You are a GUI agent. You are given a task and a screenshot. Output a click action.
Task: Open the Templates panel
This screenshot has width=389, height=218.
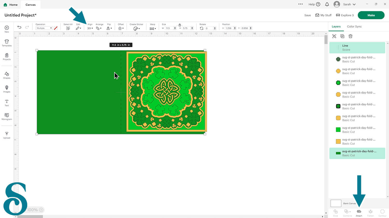pos(7,43)
